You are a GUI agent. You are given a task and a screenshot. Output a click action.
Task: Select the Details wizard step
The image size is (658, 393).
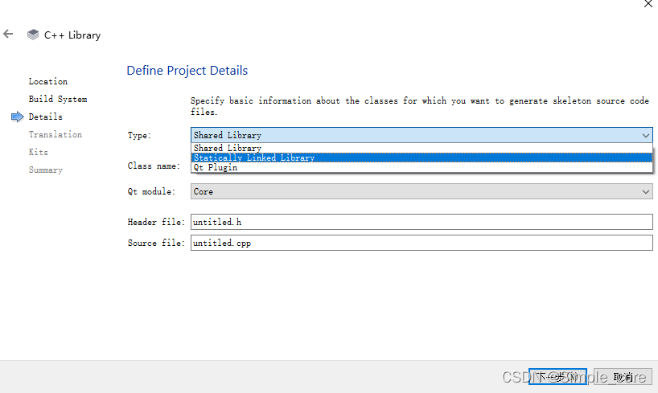(x=45, y=117)
